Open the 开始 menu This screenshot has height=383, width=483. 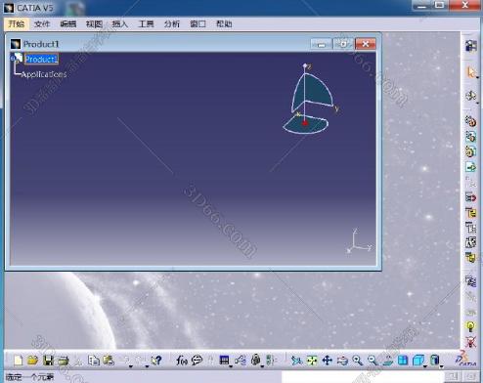(17, 23)
